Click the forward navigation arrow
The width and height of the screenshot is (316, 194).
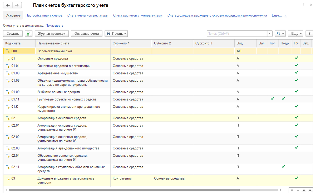[x=17, y=5]
